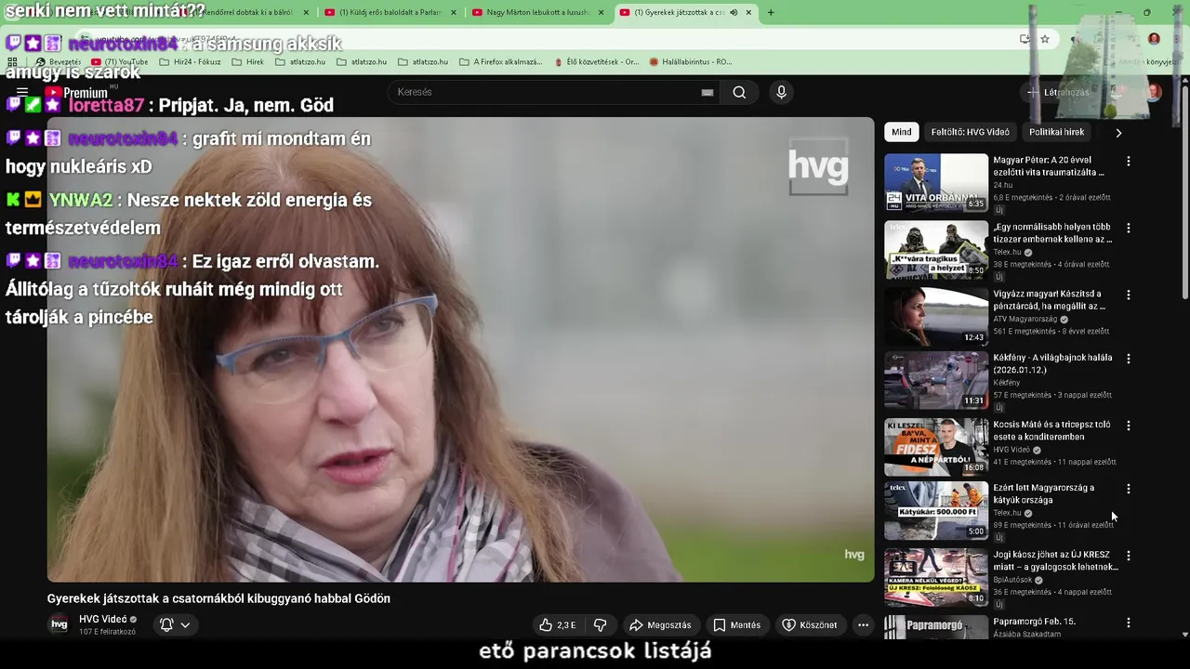Click the HVG Videó channel avatar
Viewport: 1190px width, 669px height.
click(59, 624)
